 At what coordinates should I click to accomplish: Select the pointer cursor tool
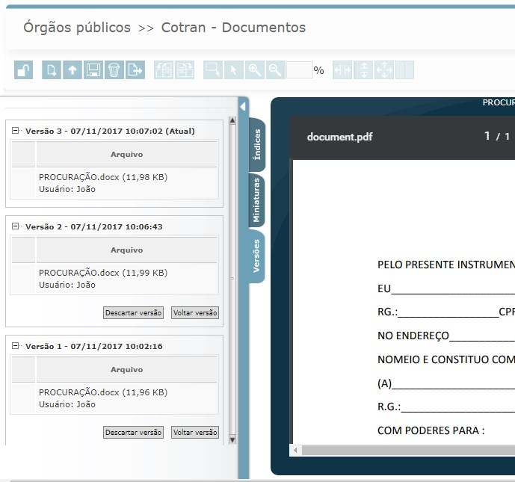pyautogui.click(x=233, y=70)
